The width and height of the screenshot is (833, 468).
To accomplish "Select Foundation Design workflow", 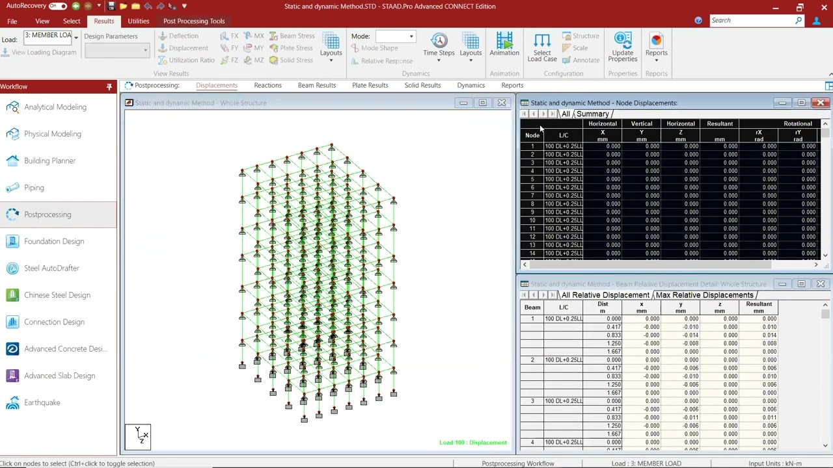I will tap(53, 241).
